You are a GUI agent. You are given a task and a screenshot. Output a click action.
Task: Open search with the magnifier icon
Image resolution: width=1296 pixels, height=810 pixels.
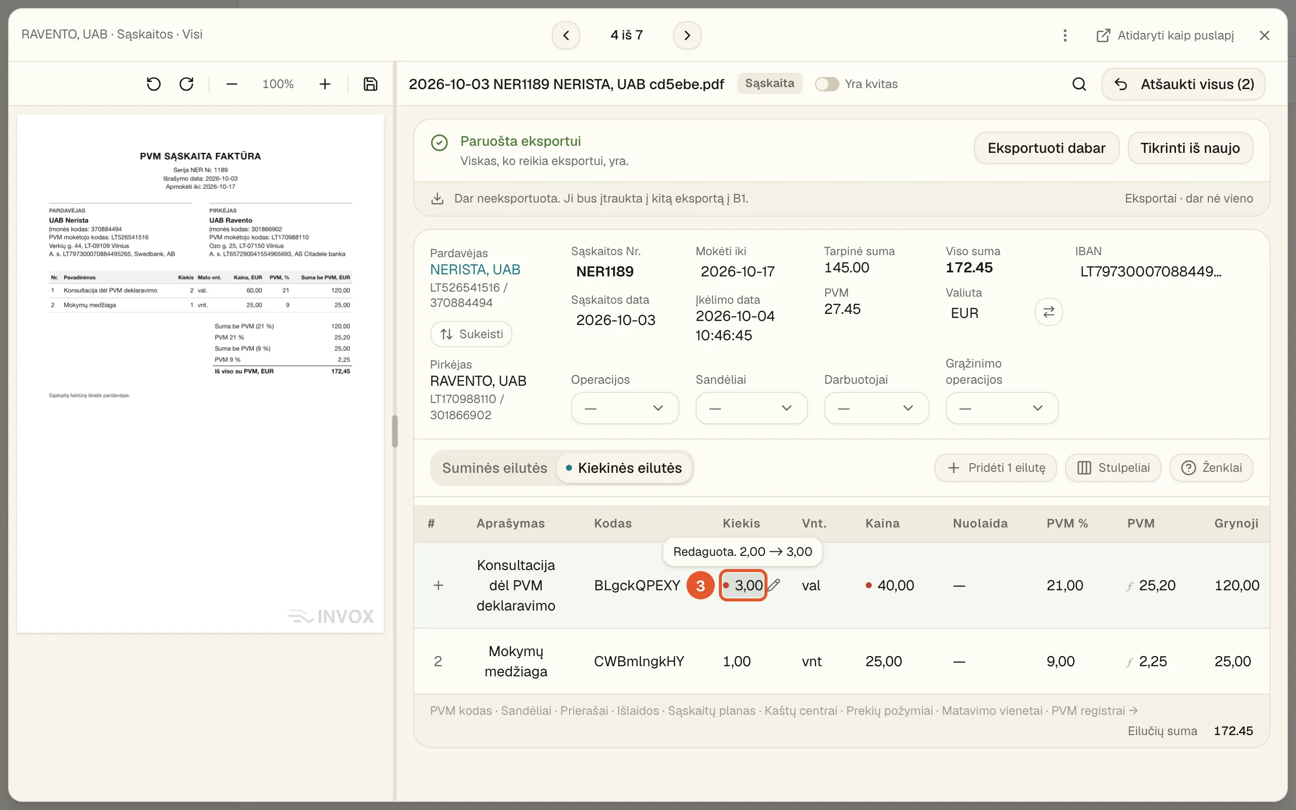pos(1079,84)
